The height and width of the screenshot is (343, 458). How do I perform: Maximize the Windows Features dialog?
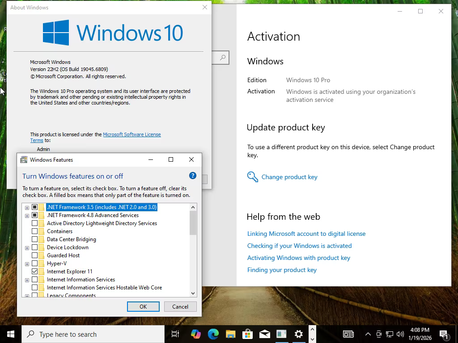click(x=171, y=159)
